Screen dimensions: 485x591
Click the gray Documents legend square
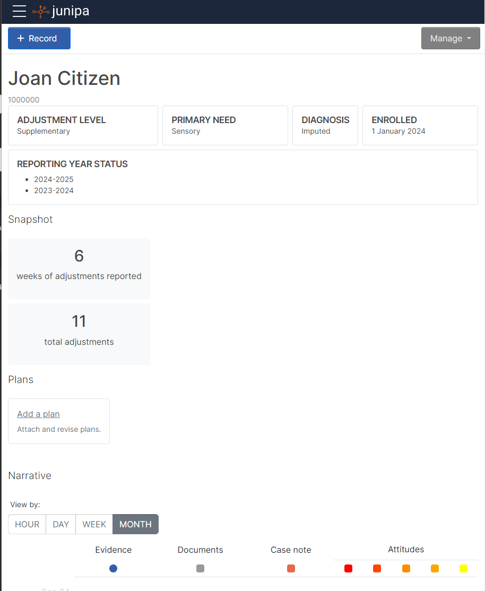click(200, 568)
